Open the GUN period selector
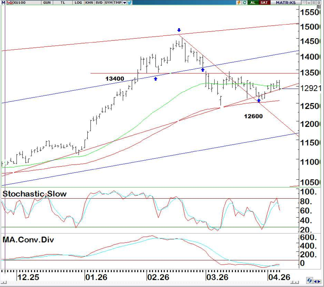324x287 pixels. 47,2
